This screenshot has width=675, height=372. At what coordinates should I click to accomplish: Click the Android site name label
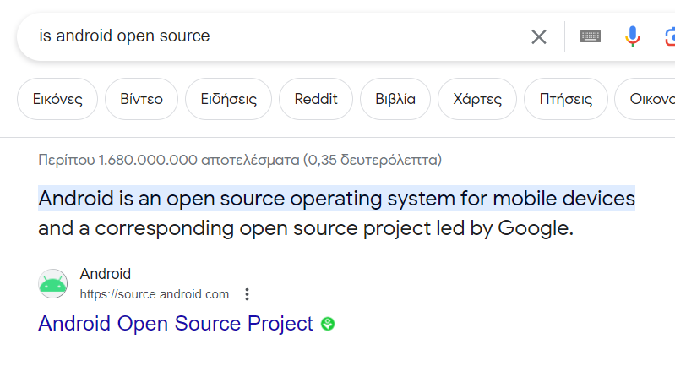tap(106, 274)
